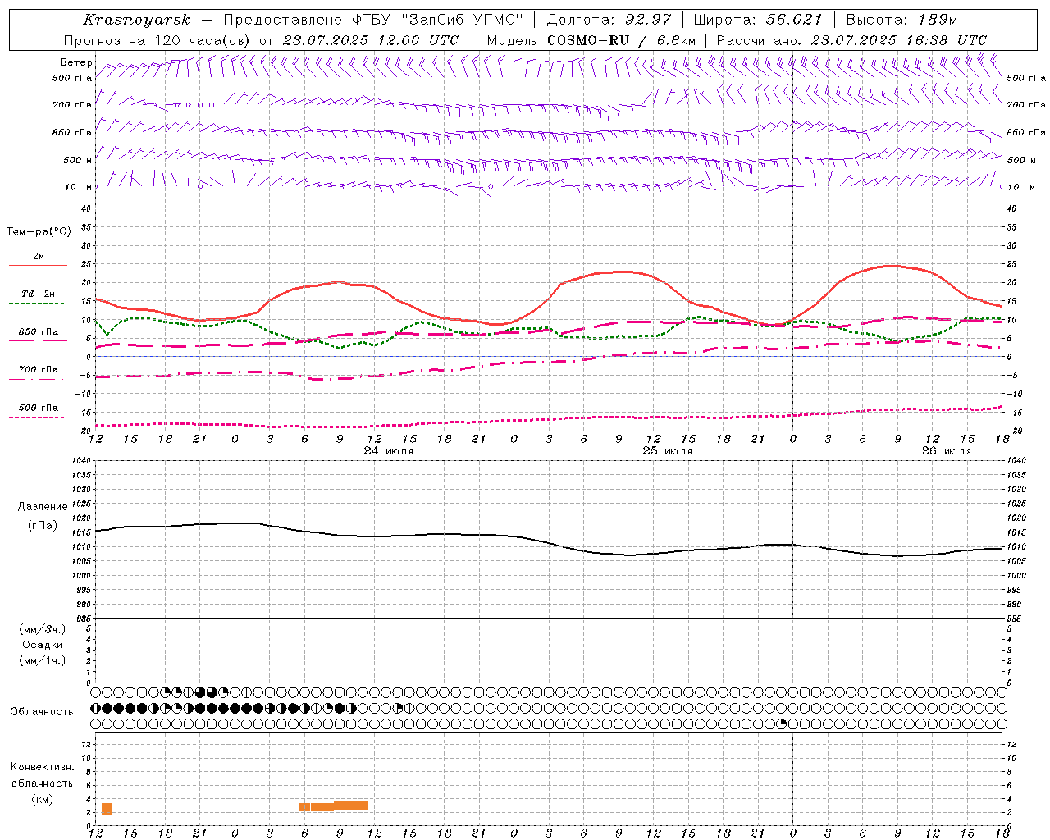Image resolution: width=1050 pixels, height=840 pixels.
Task: Click the '(км)' unit under convective cloud label
Action: click(x=43, y=799)
